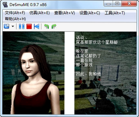Minimize the DeSmuME window

(108, 4)
